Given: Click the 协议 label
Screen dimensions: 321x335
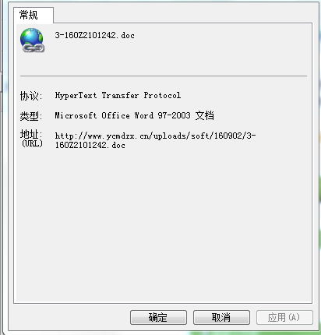Looking at the screenshot, I should 31,96.
